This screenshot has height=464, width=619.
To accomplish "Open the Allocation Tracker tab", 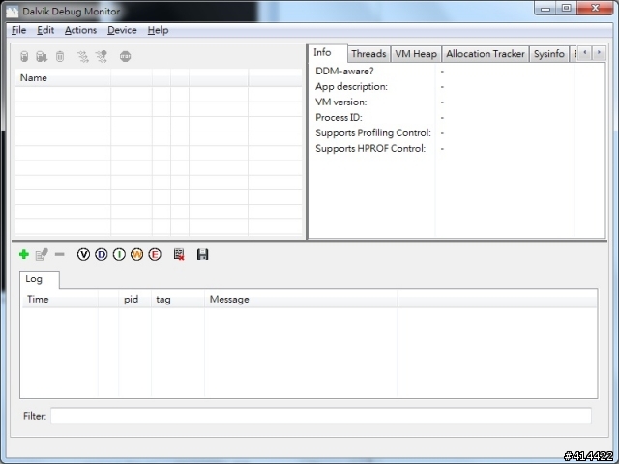I will click(486, 54).
